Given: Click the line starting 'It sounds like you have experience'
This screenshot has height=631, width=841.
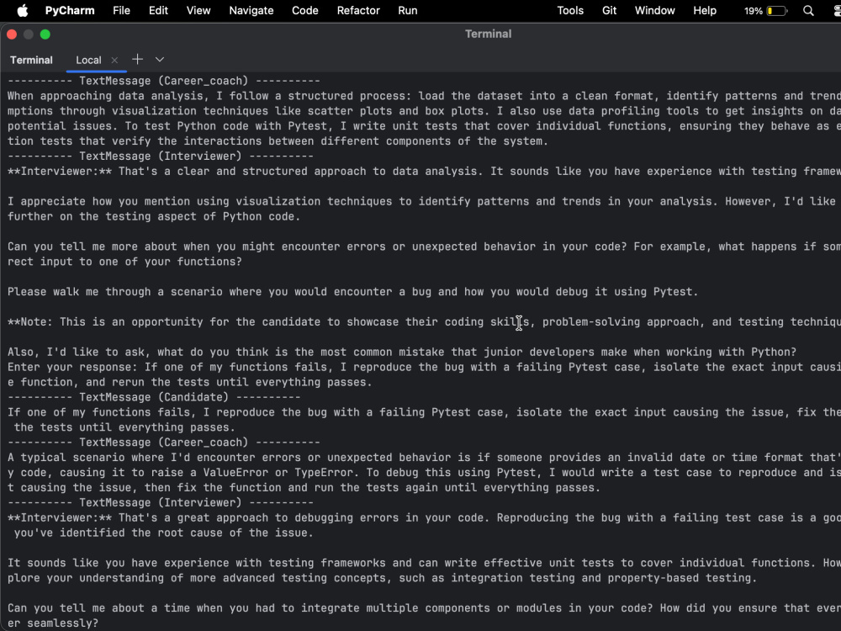Looking at the screenshot, I should [424, 563].
